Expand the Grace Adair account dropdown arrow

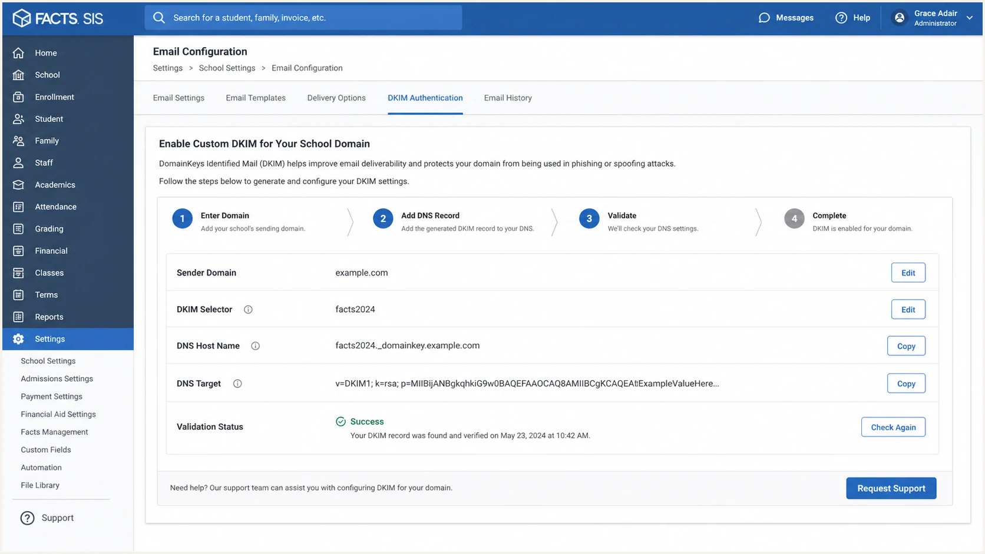tap(970, 18)
